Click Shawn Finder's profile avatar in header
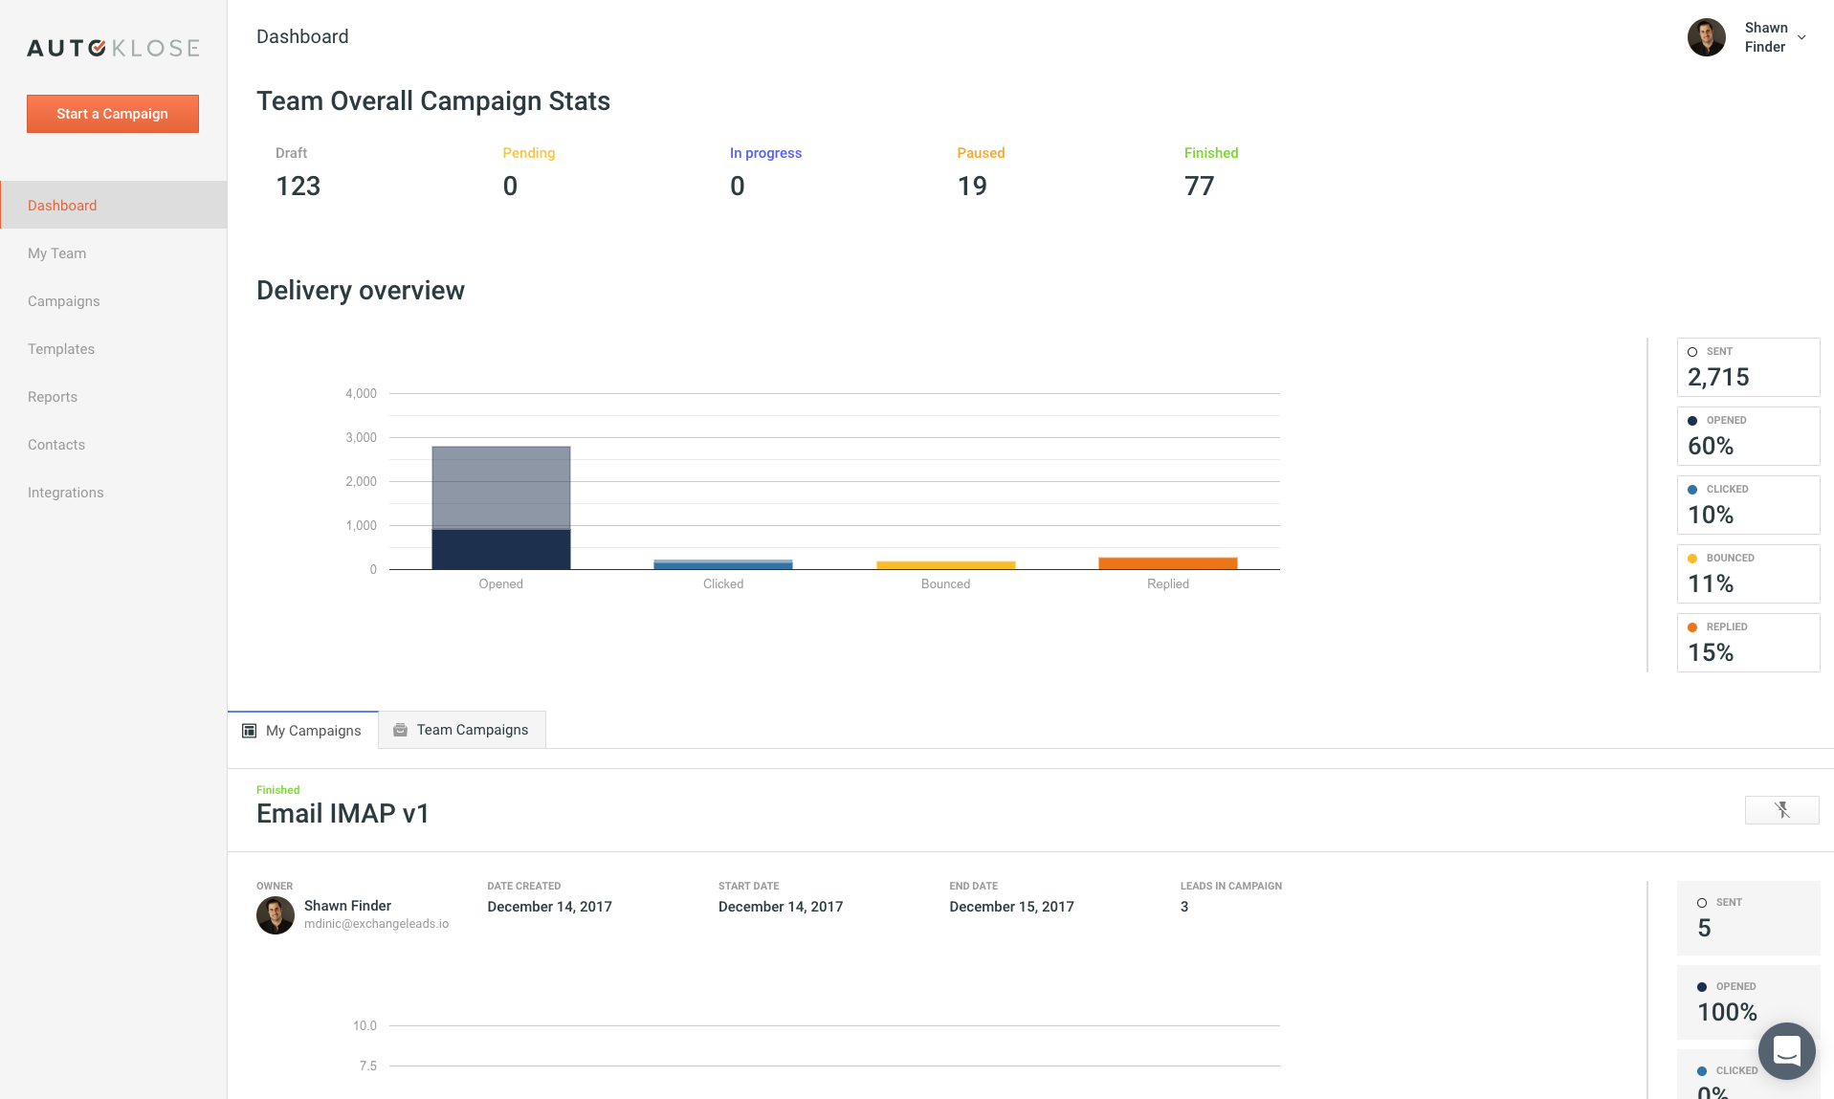The image size is (1834, 1099). (1706, 37)
